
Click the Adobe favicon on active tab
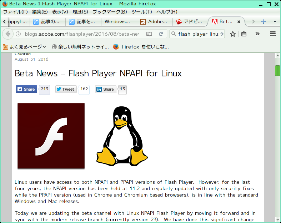pos(214,22)
